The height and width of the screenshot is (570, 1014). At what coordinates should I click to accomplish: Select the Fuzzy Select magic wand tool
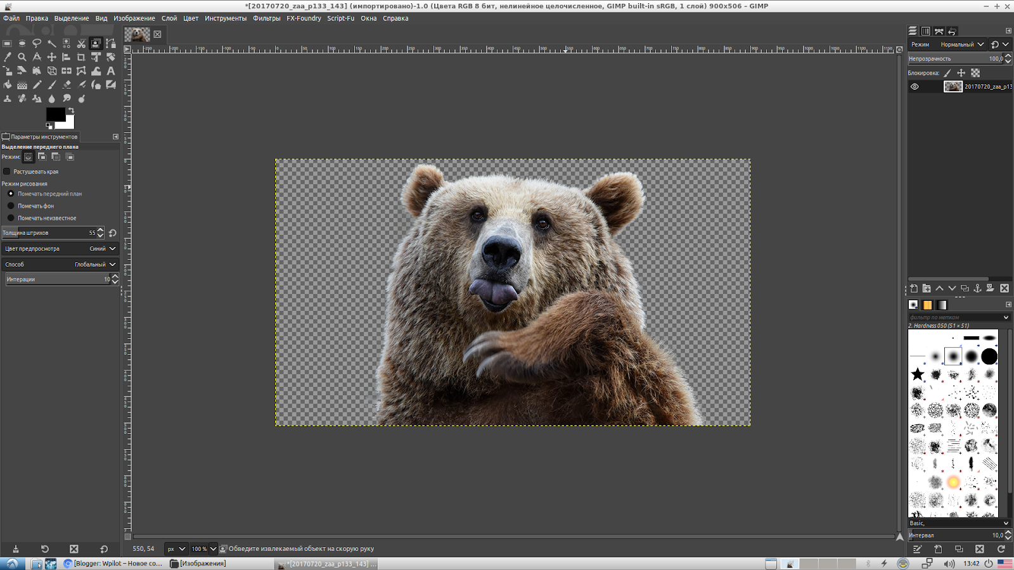point(52,44)
